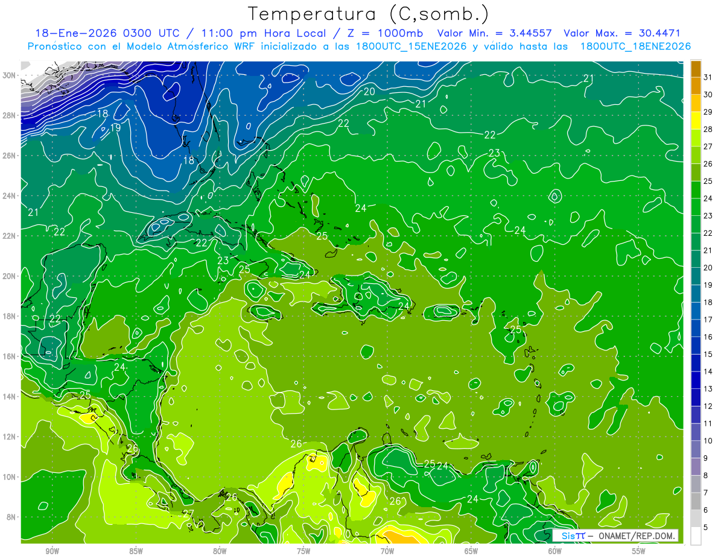Click the blue legend swatch between 16 and 17
This screenshot has width=724, height=559.
[696, 327]
